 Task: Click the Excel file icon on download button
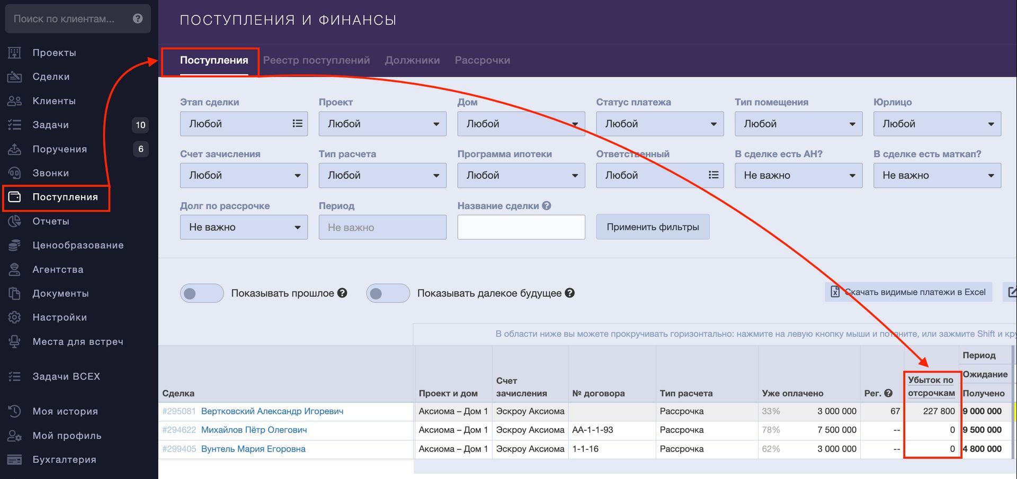point(835,292)
